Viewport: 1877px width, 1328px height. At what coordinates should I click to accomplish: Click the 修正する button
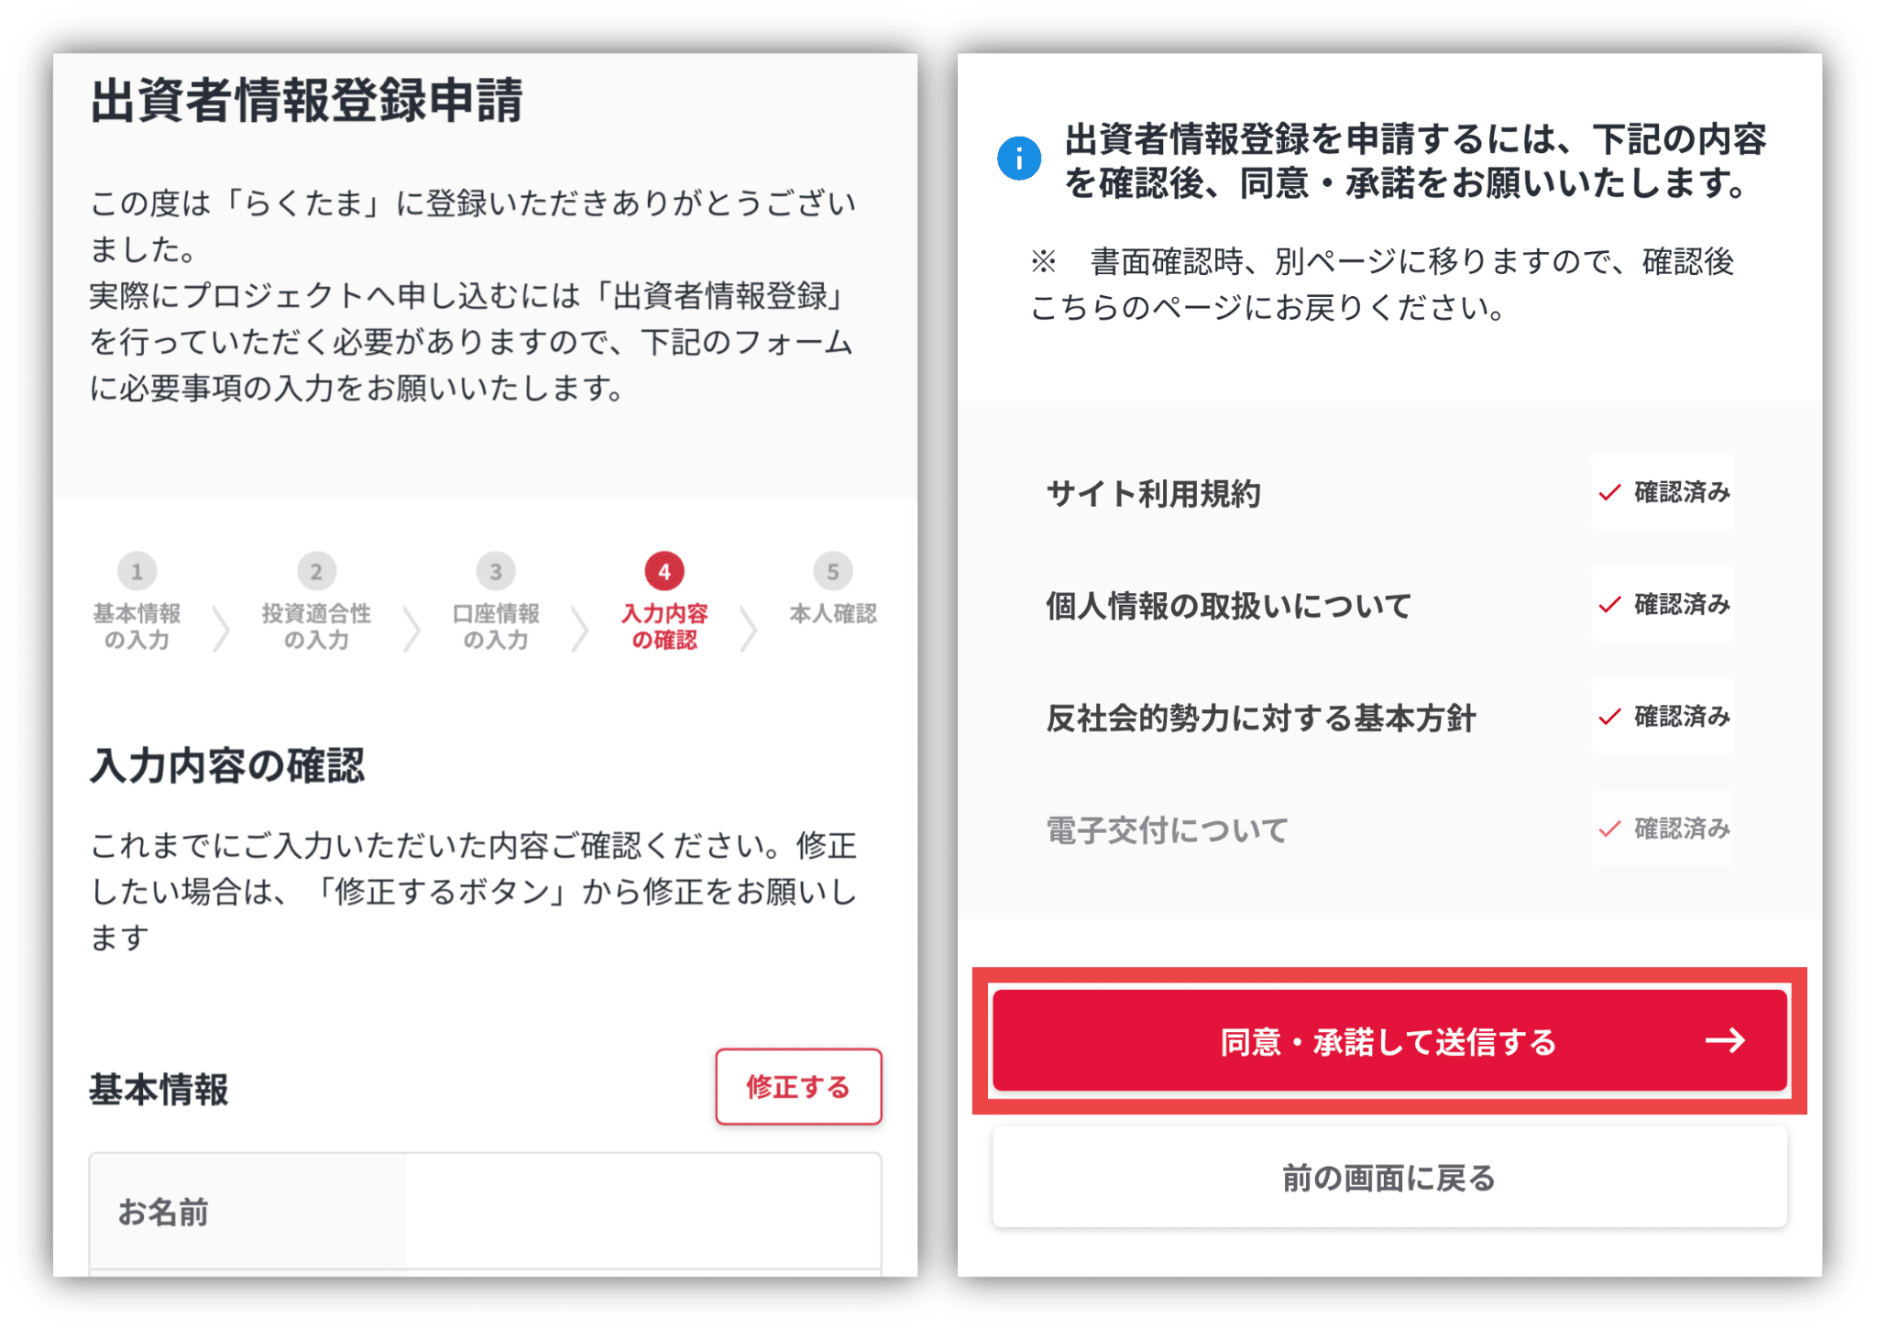tap(798, 1087)
